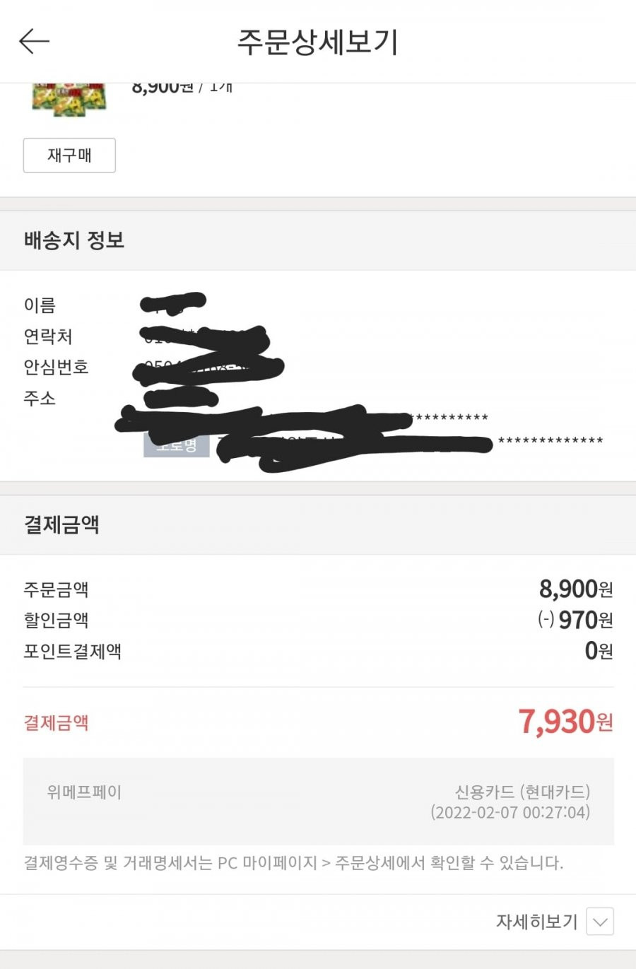Tap the payment timestamp 2022-02-07 text
Image resolution: width=636 pixels, height=969 pixels.
[510, 812]
